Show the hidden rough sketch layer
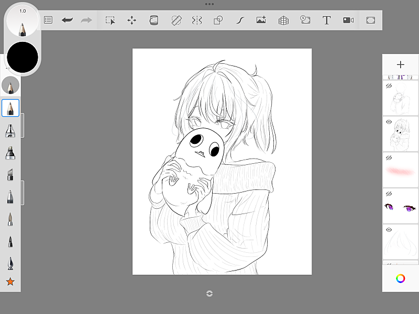419x314 pixels. (x=389, y=86)
